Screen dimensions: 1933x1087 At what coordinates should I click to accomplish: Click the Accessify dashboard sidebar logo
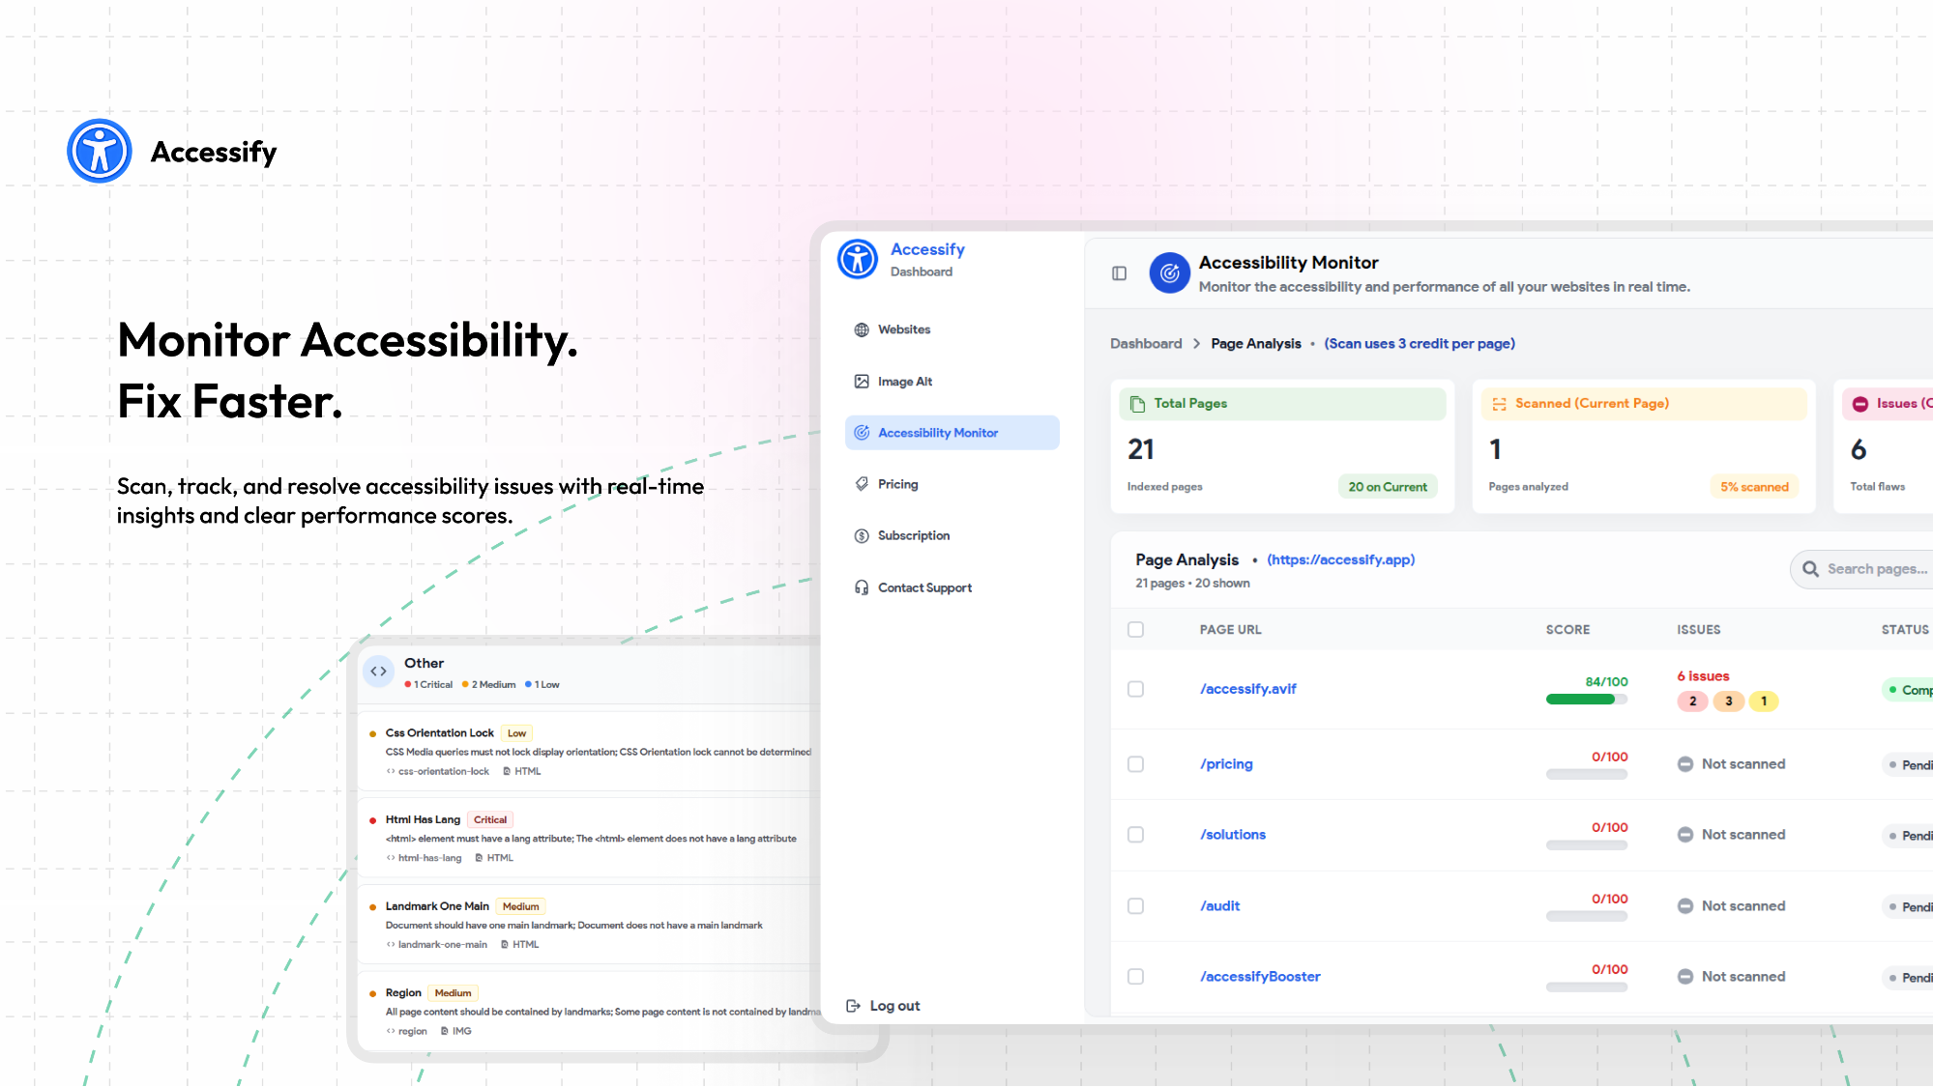coord(858,259)
